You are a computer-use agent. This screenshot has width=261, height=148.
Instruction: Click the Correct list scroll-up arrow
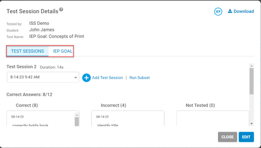point(77,115)
